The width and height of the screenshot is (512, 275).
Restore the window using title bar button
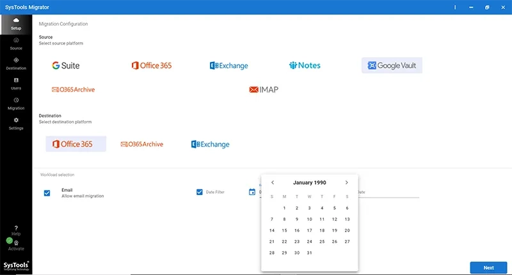coord(487,7)
